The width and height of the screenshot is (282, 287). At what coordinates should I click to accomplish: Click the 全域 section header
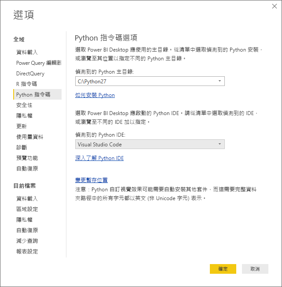point(19,39)
